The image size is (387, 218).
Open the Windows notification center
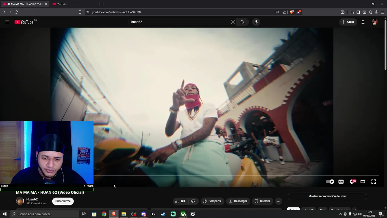[x=381, y=214]
